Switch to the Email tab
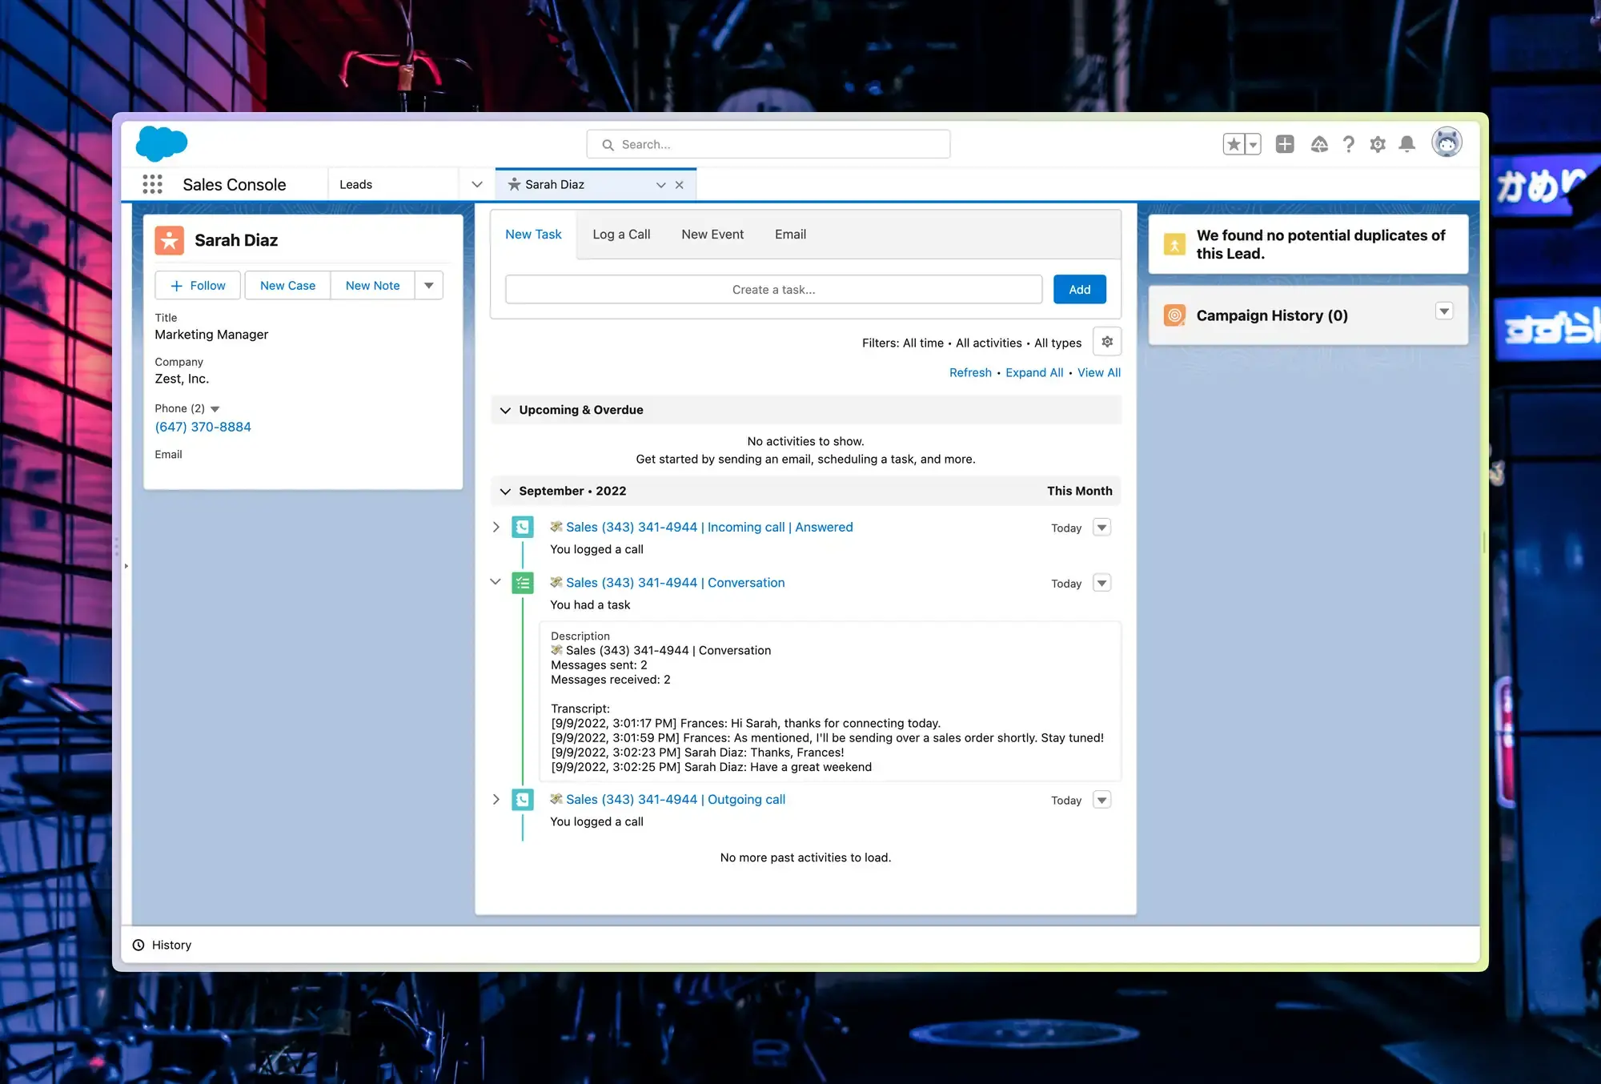 coord(790,234)
